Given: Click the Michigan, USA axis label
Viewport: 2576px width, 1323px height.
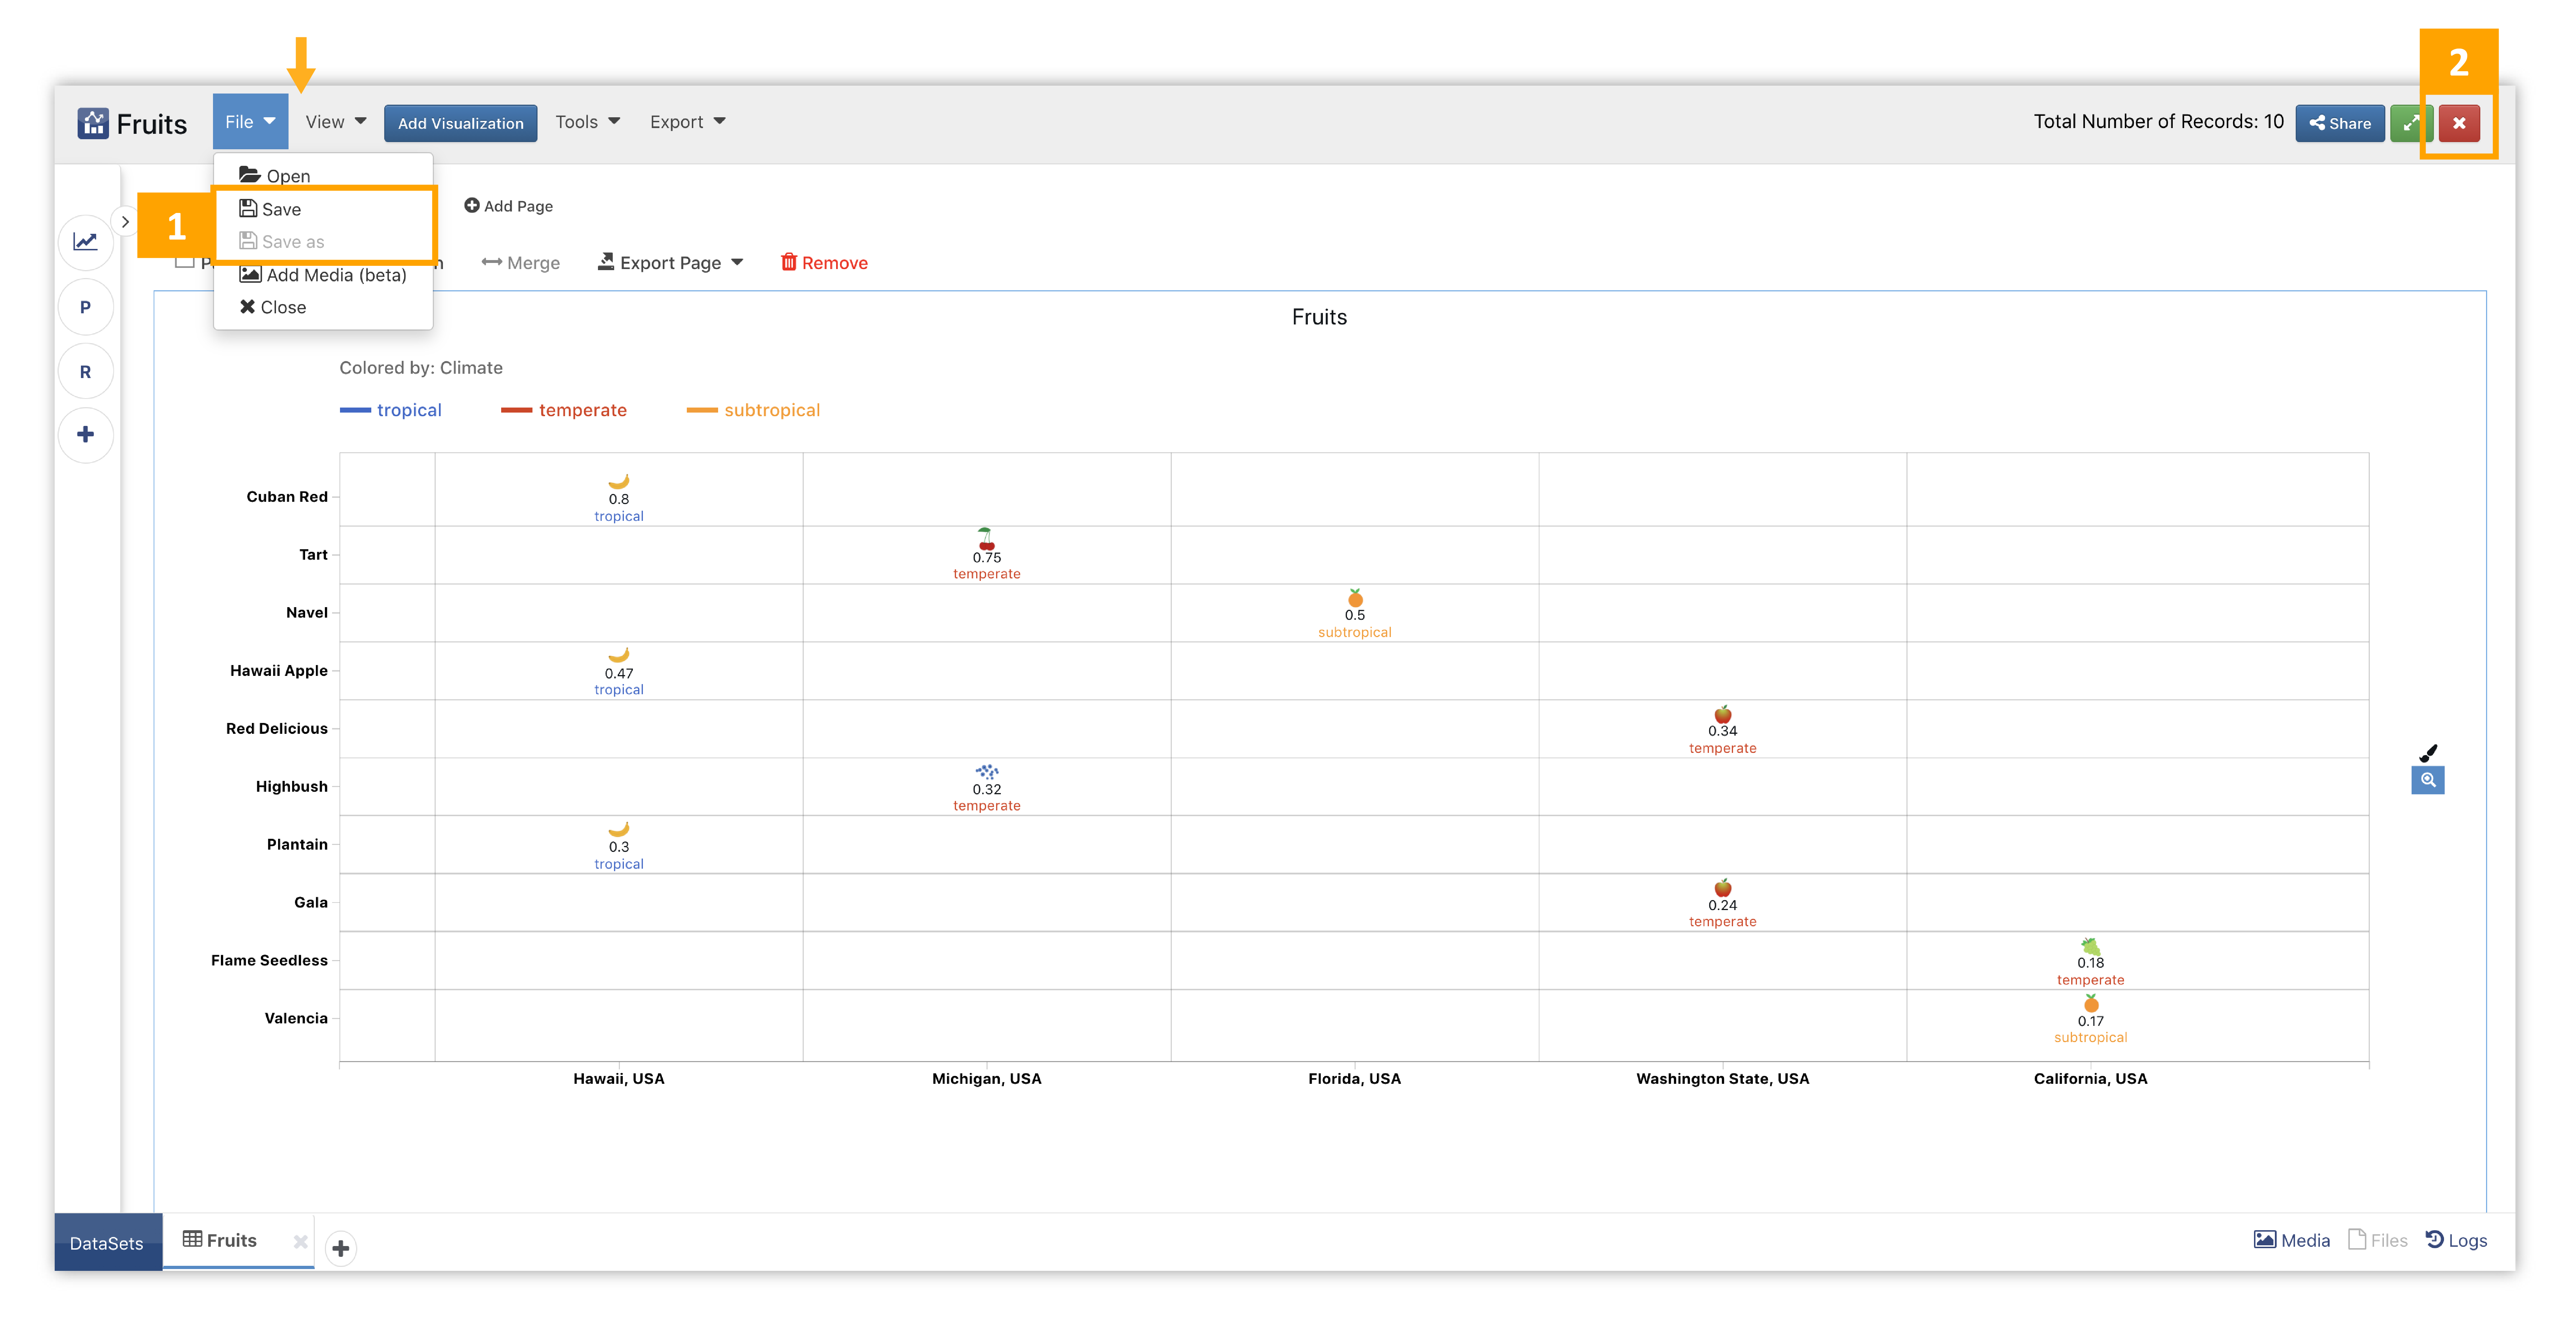Looking at the screenshot, I should click(x=987, y=1079).
